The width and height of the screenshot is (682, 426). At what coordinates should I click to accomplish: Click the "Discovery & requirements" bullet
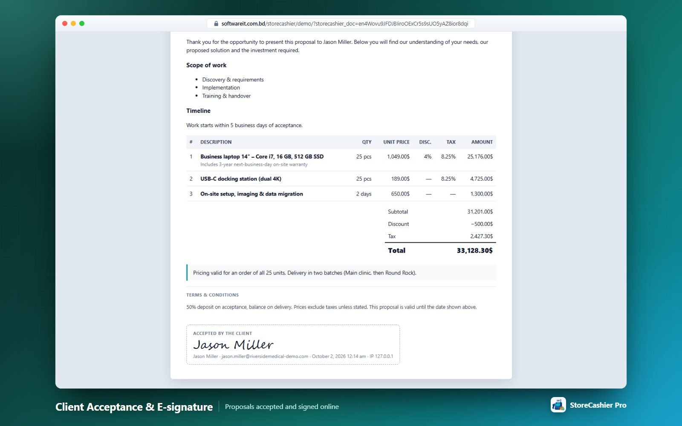(233, 80)
